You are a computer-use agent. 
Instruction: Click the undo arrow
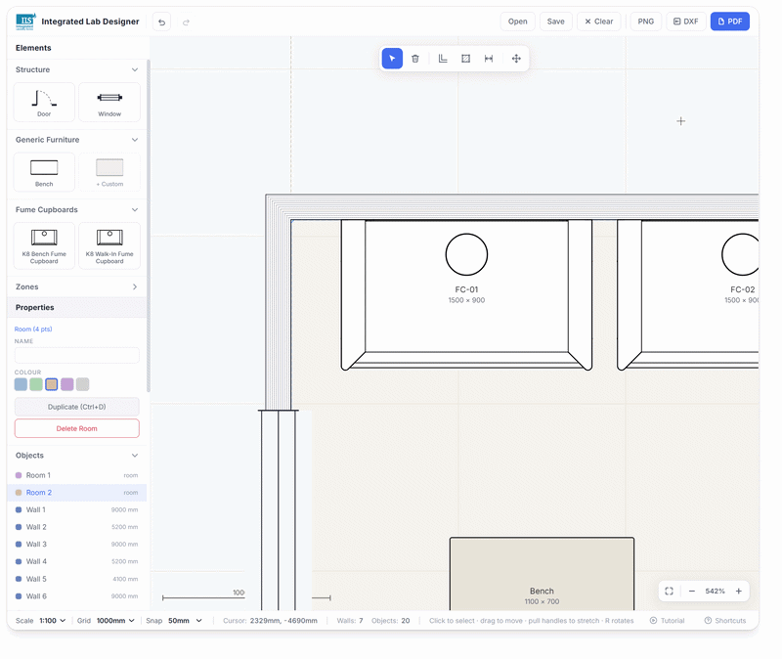[x=161, y=22]
